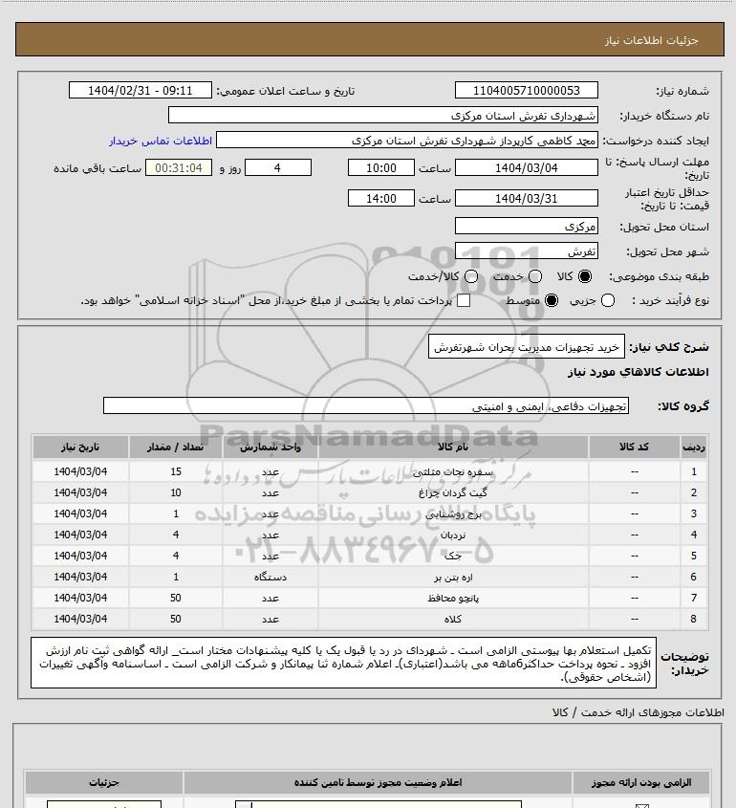Click the جزئیات column header in permits table

click(104, 783)
